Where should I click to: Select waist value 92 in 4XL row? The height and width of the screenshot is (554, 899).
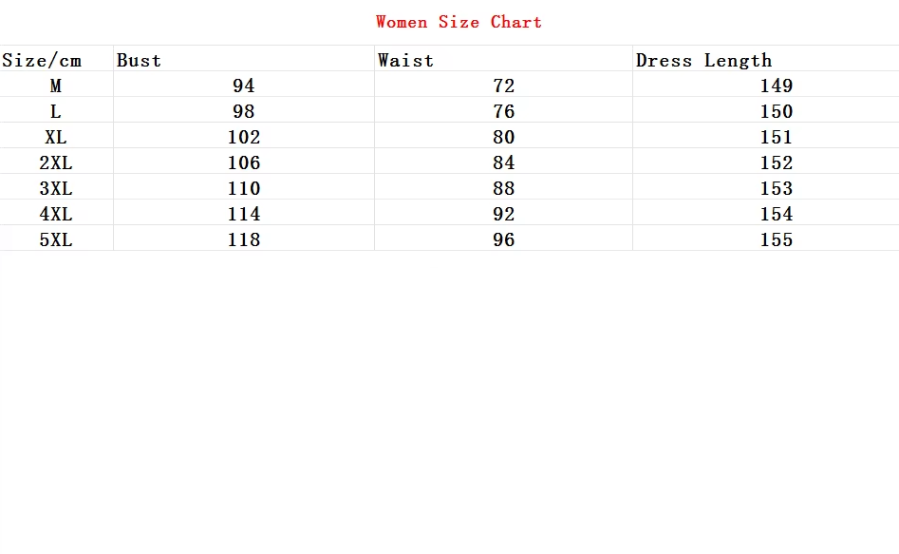point(504,215)
